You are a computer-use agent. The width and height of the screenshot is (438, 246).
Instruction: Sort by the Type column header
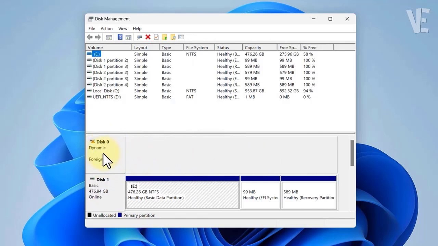coord(171,47)
